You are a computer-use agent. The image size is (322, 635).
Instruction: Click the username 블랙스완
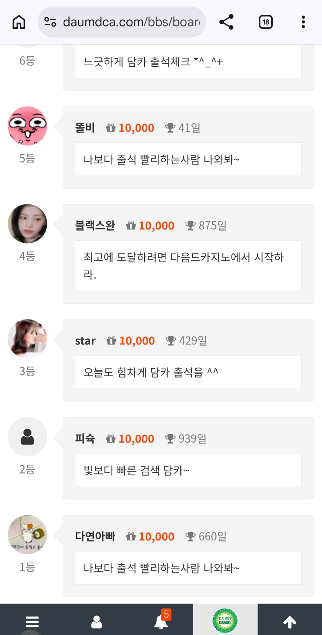(95, 225)
